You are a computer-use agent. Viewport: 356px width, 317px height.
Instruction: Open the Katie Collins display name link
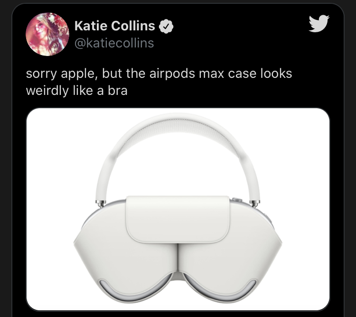coord(115,26)
